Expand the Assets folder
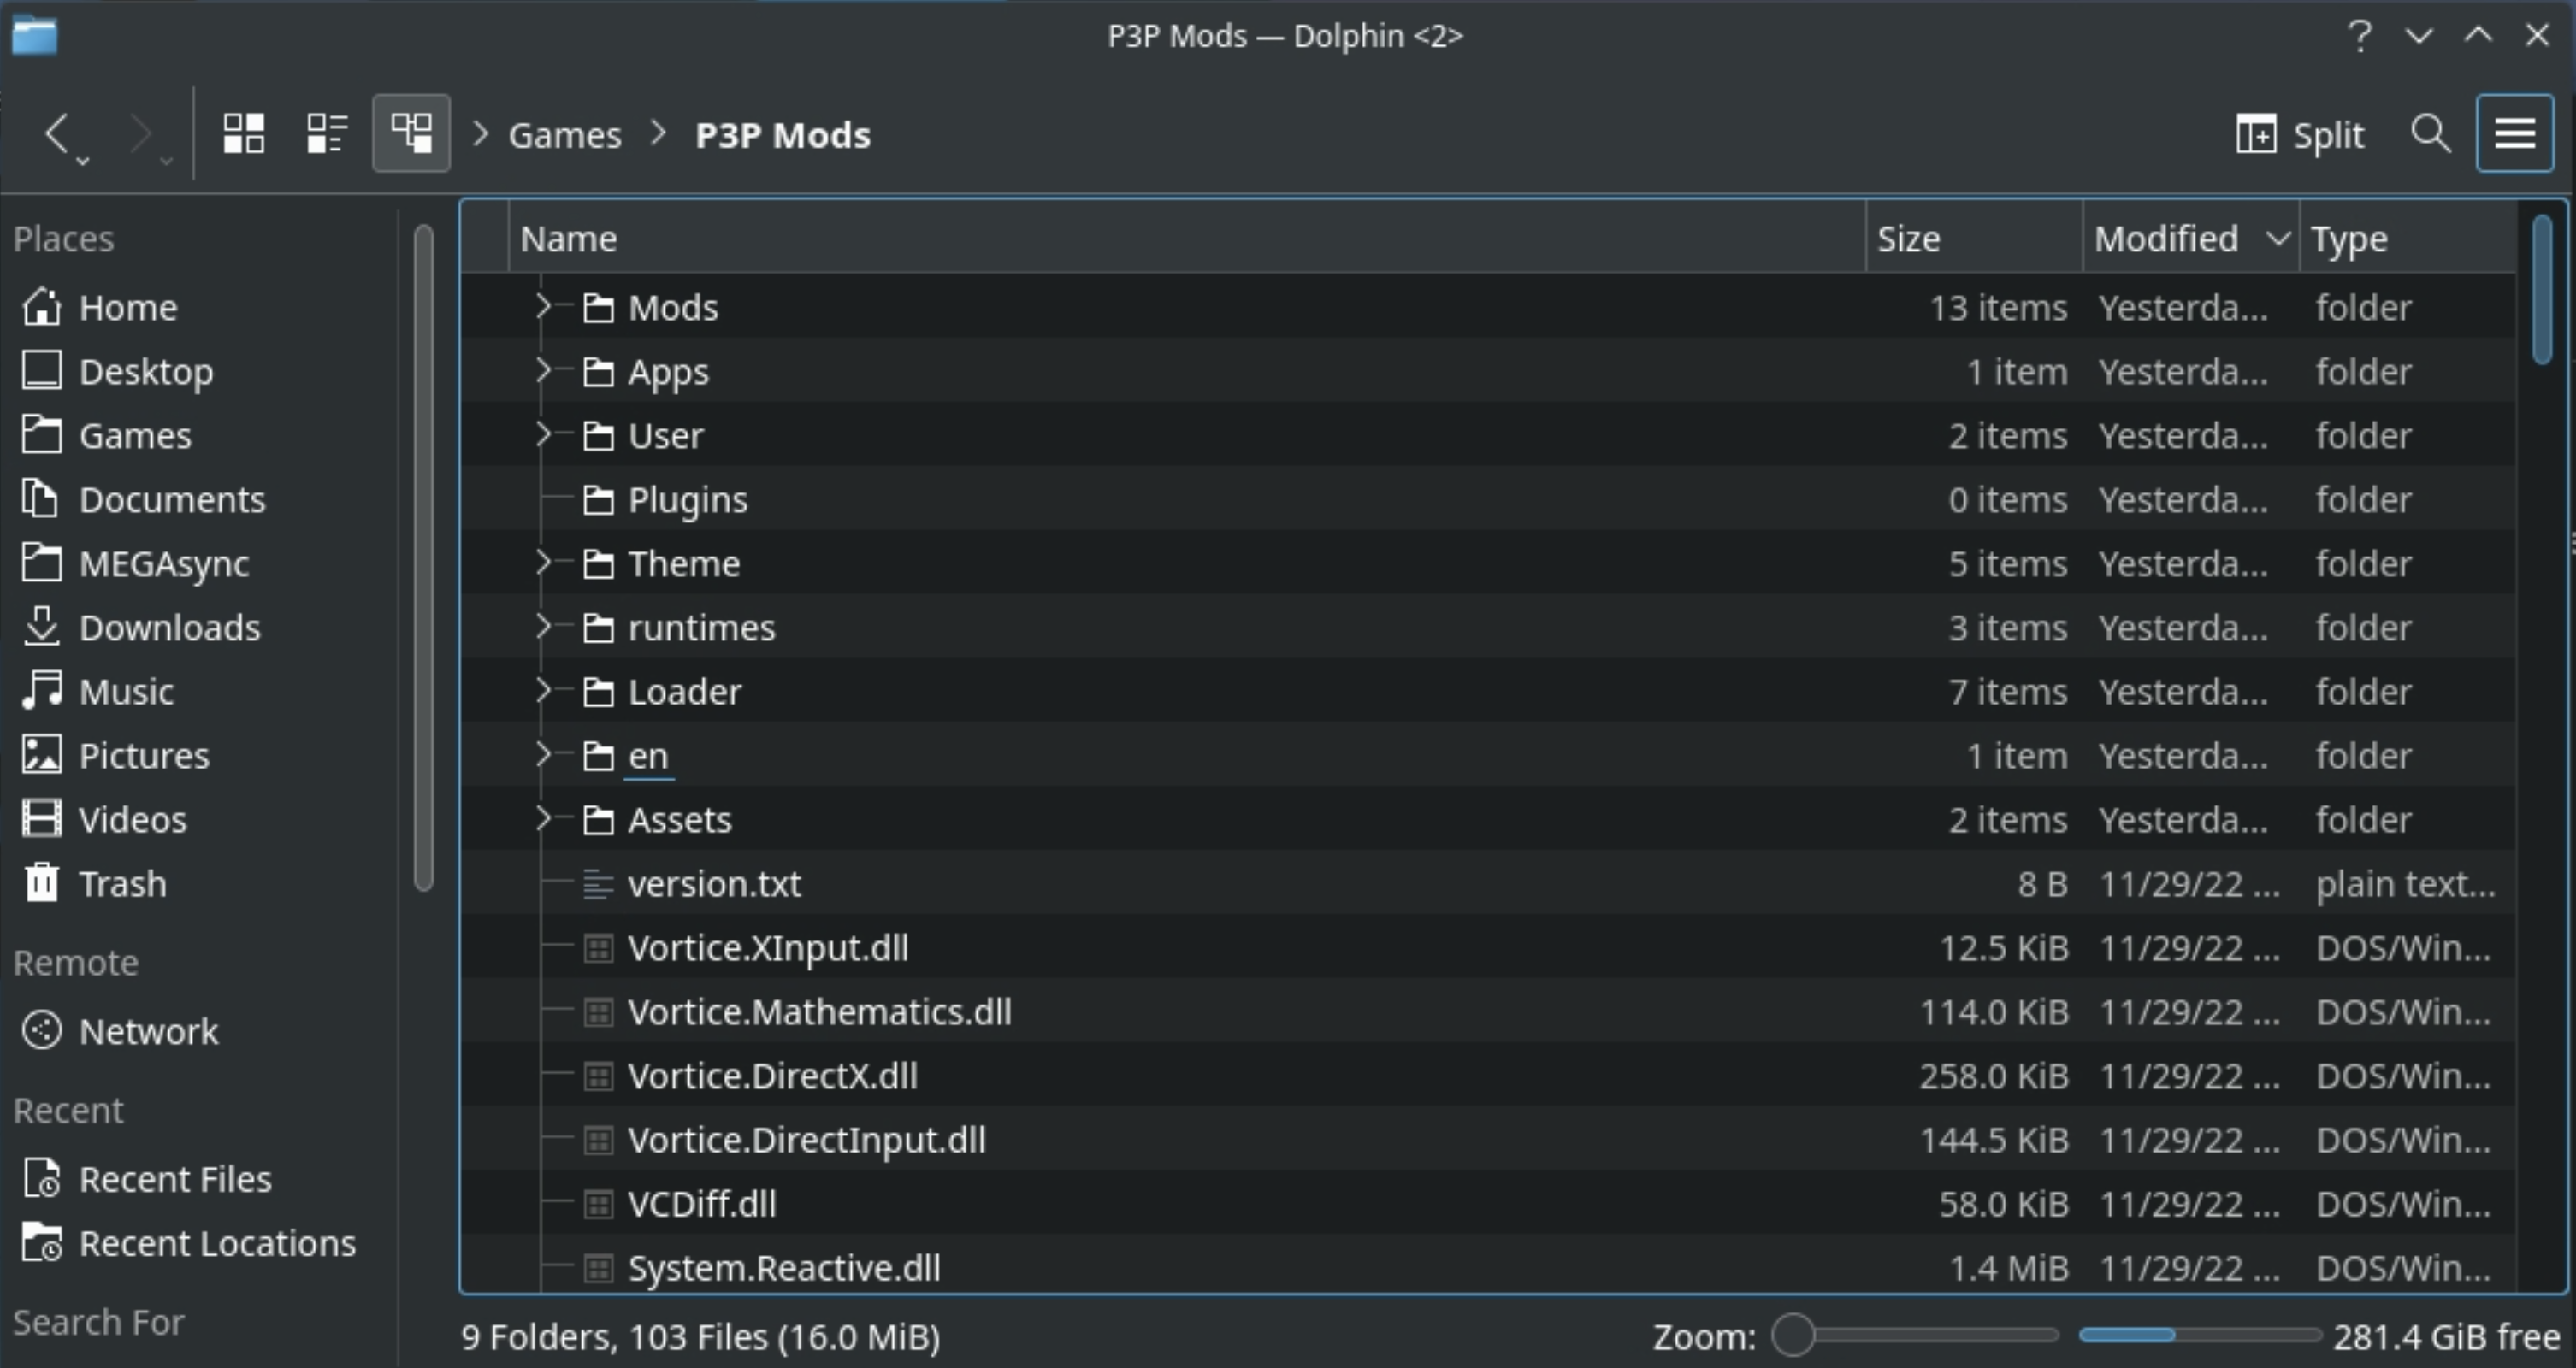This screenshot has height=1368, width=2576. click(x=542, y=818)
